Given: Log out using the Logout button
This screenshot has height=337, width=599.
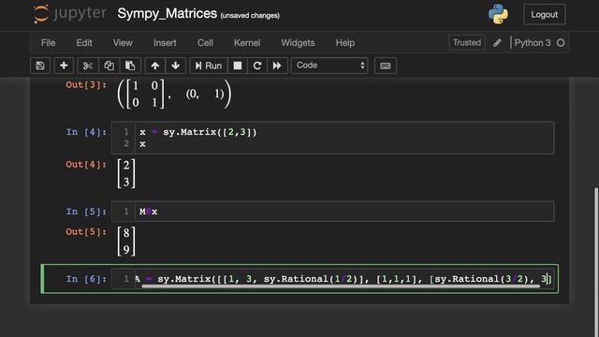Looking at the screenshot, I should (545, 15).
